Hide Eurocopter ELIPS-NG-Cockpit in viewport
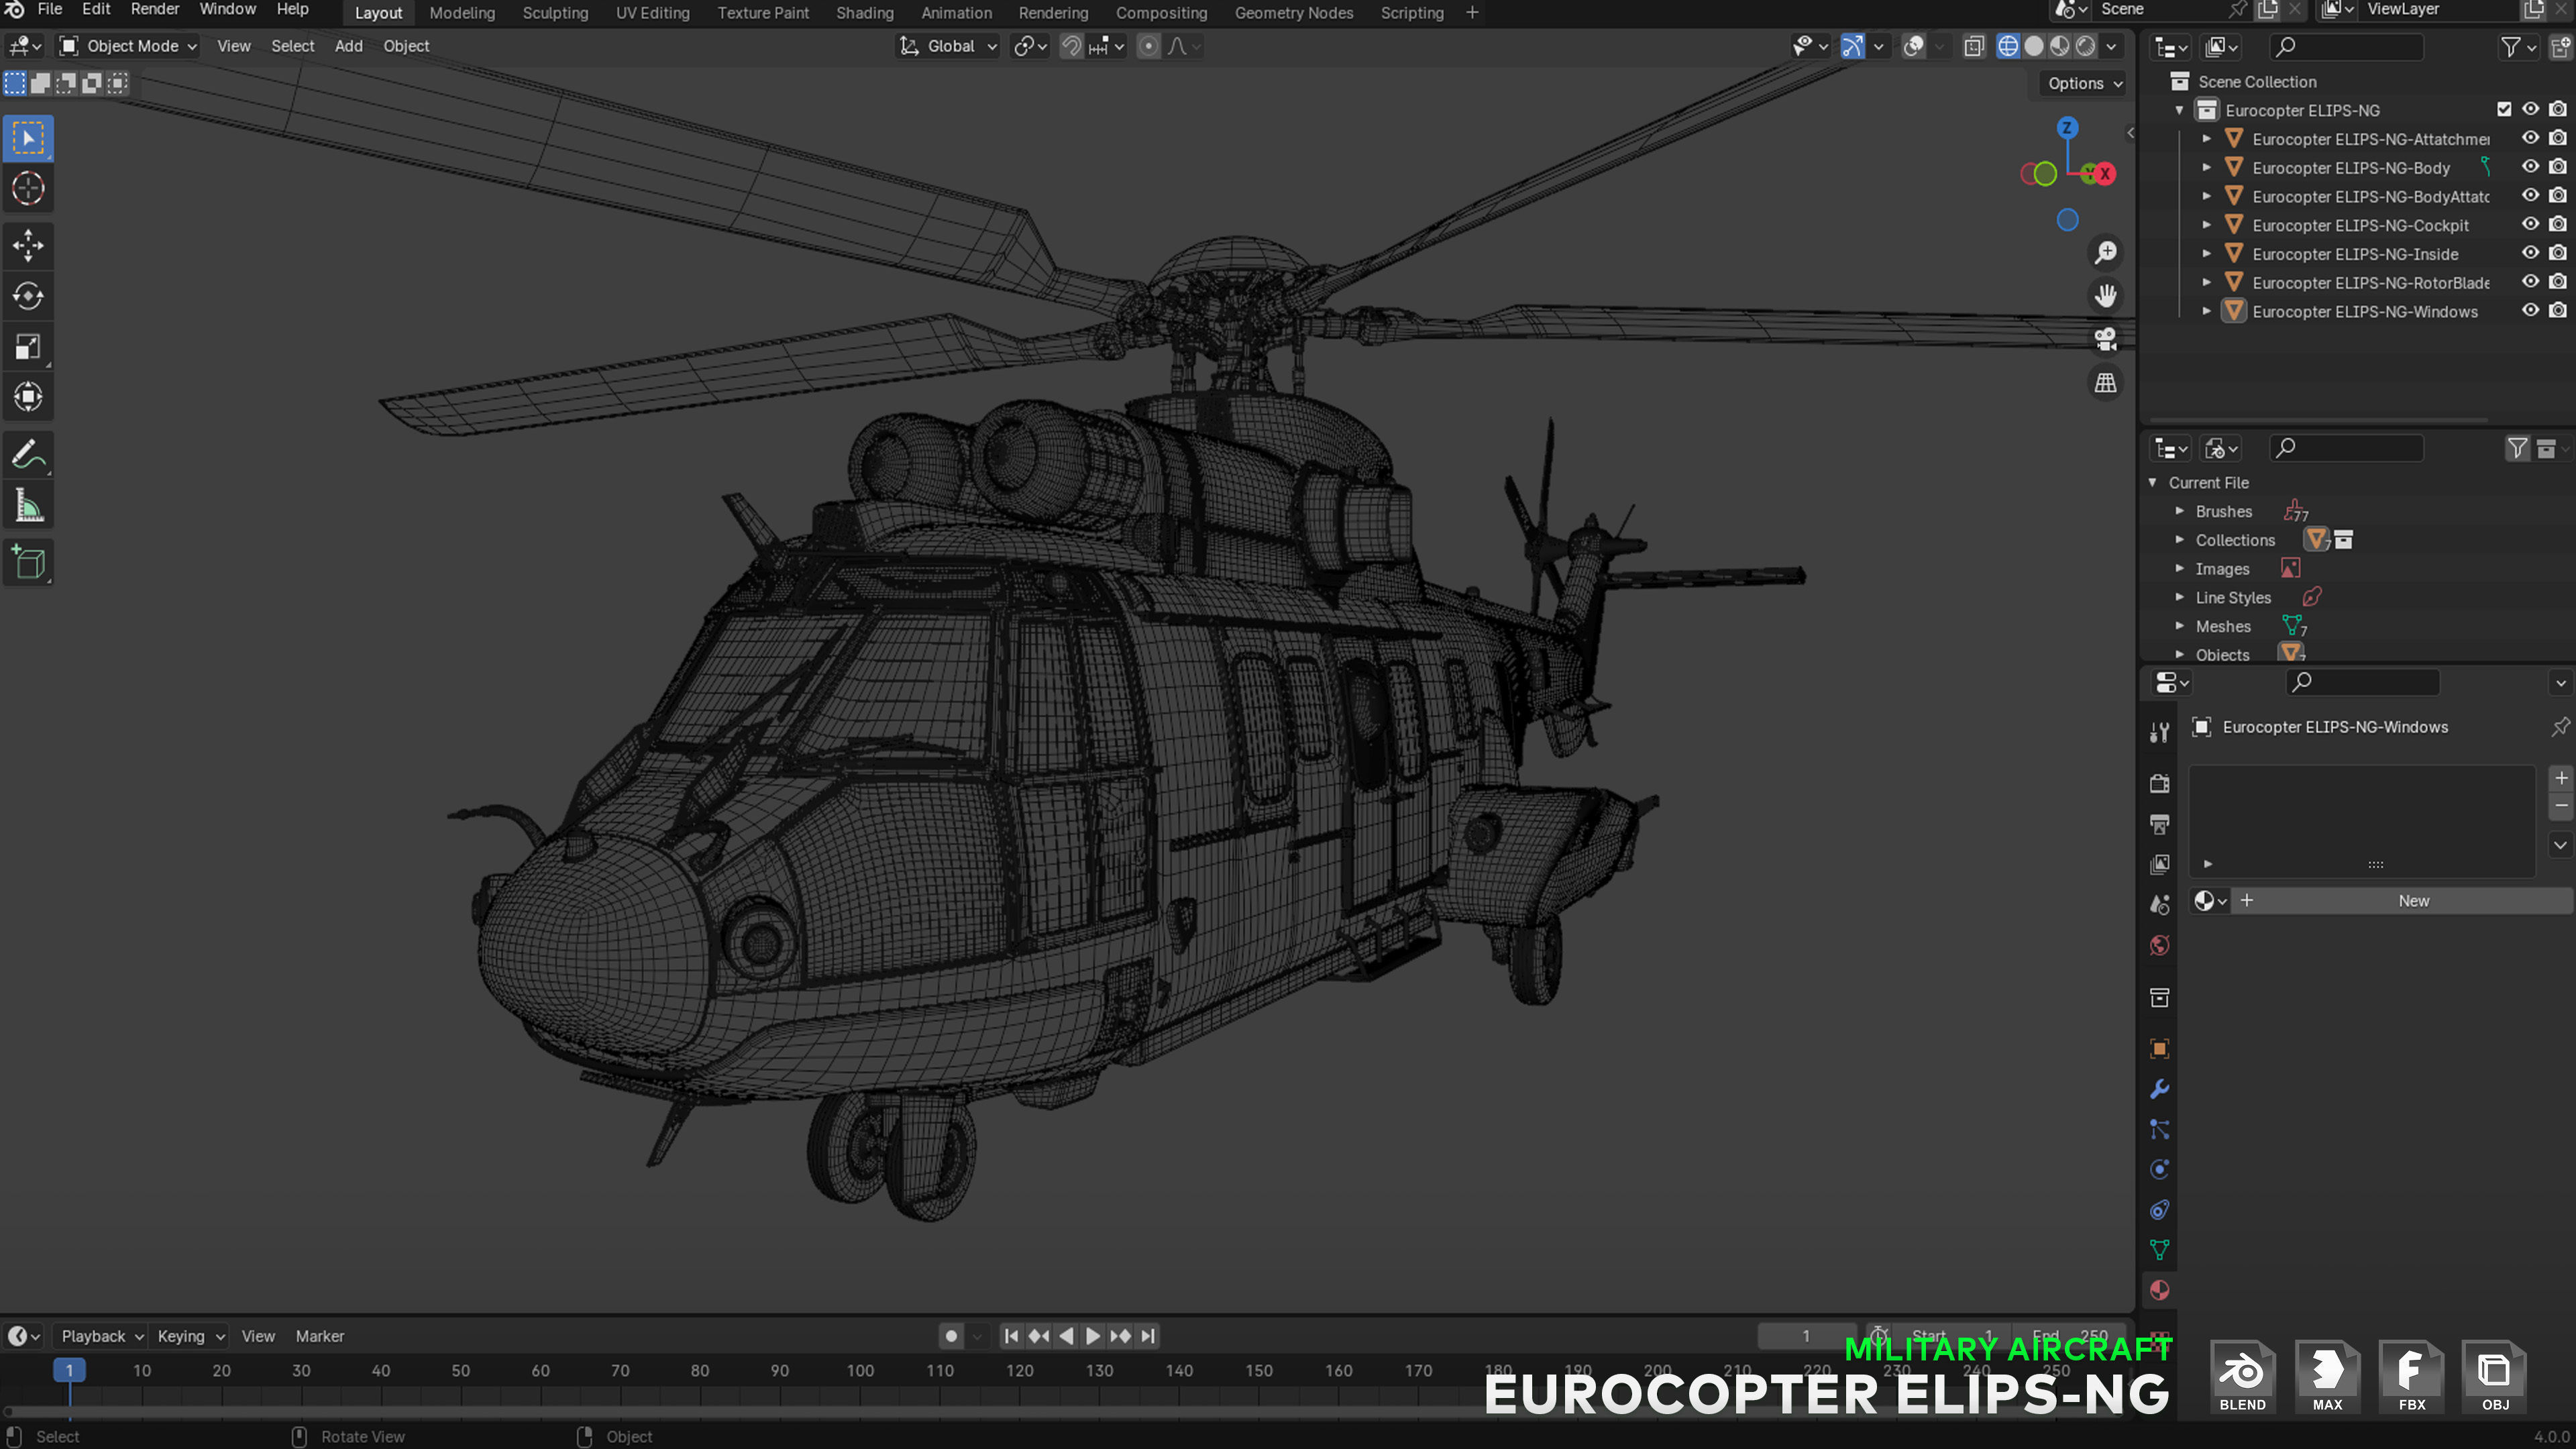 pyautogui.click(x=2530, y=225)
